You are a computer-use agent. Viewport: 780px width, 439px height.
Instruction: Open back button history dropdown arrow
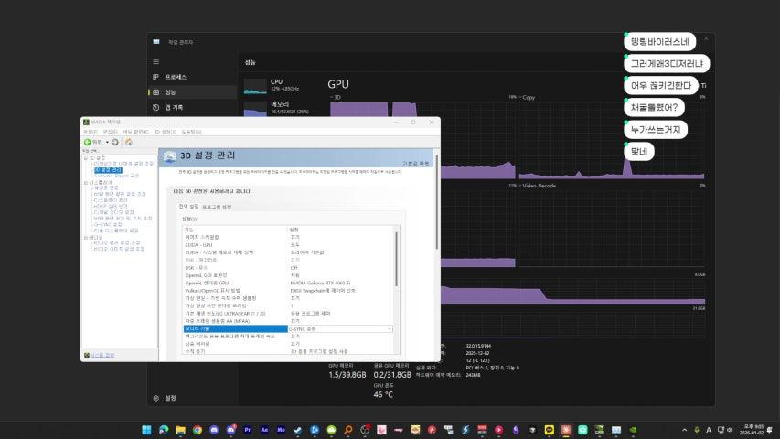[x=107, y=143]
